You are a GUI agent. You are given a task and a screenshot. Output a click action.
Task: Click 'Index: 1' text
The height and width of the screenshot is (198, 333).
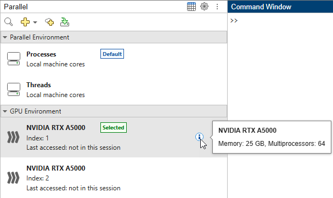point(38,138)
